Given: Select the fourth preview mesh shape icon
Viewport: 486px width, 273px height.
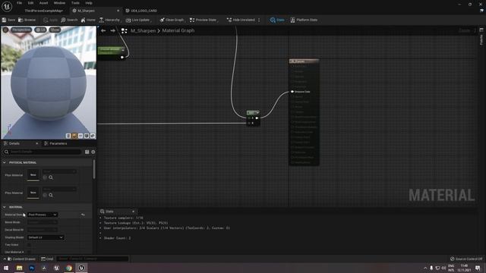Looking at the screenshot, I should tap(87, 136).
